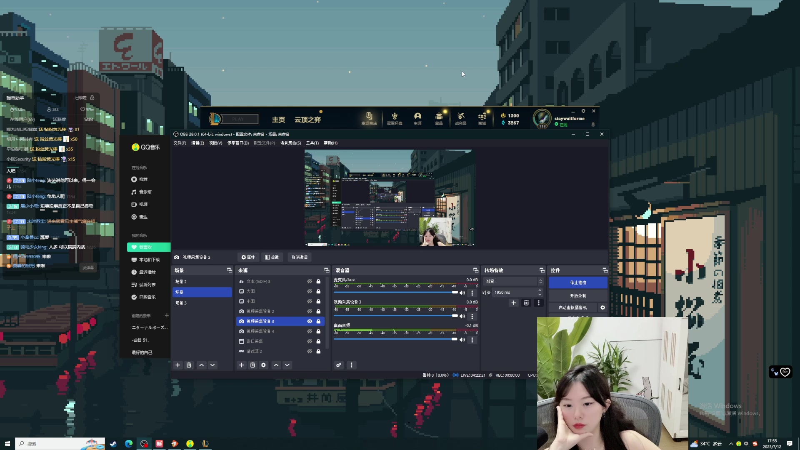Image resolution: width=800 pixels, height=450 pixels.
Task: Select 场景 2 in scenes list
Action: [x=202, y=282]
